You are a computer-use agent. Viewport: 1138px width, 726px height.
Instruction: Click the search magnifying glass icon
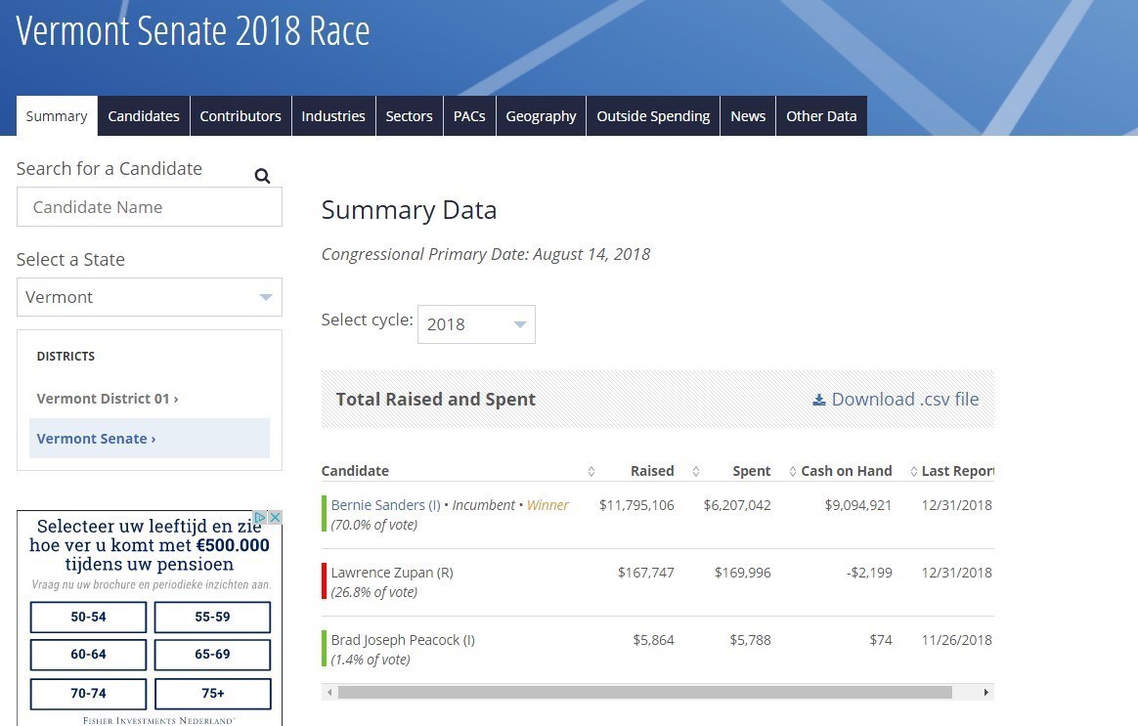[262, 176]
